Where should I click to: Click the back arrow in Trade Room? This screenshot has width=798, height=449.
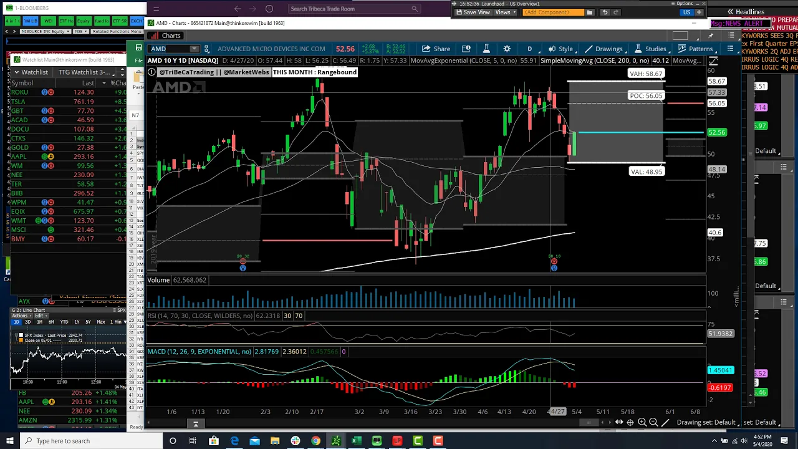point(238,9)
